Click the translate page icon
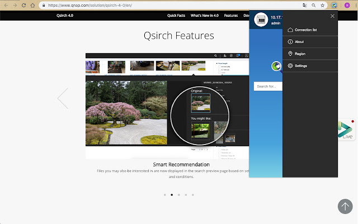This screenshot has width=358, height=224. click(304, 5)
